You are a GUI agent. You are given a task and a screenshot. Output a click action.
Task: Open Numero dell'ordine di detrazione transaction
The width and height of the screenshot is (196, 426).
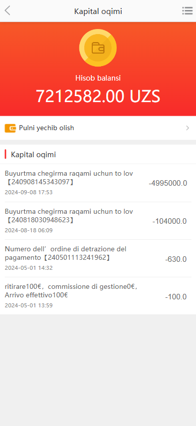point(98,258)
